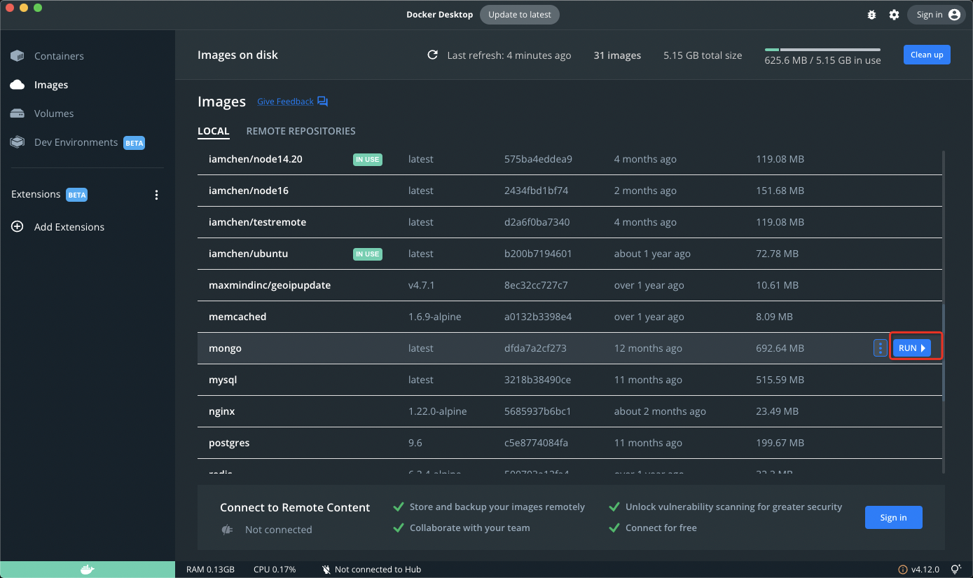Click the Add Extensions plus icon
Viewport: 973px width, 578px height.
[18, 227]
